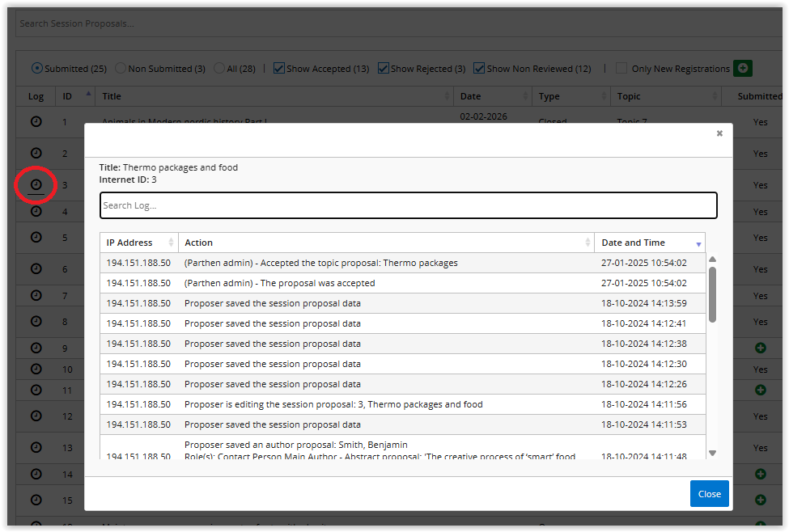
Task: Click the green plus icon in row 9
Action: [x=760, y=348]
